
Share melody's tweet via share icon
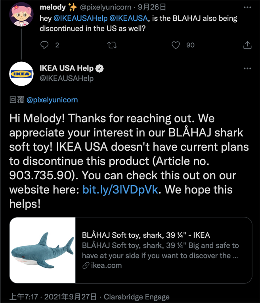247,45
